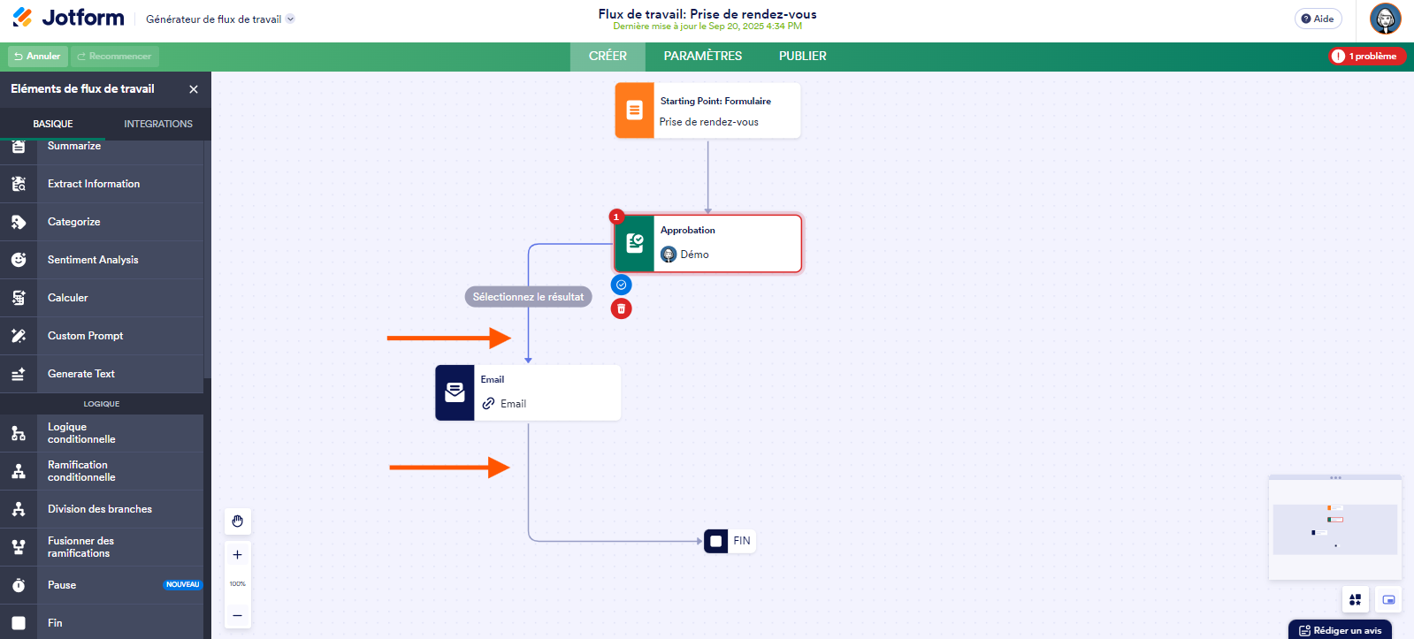Click the Division des branches icon

(x=19, y=509)
